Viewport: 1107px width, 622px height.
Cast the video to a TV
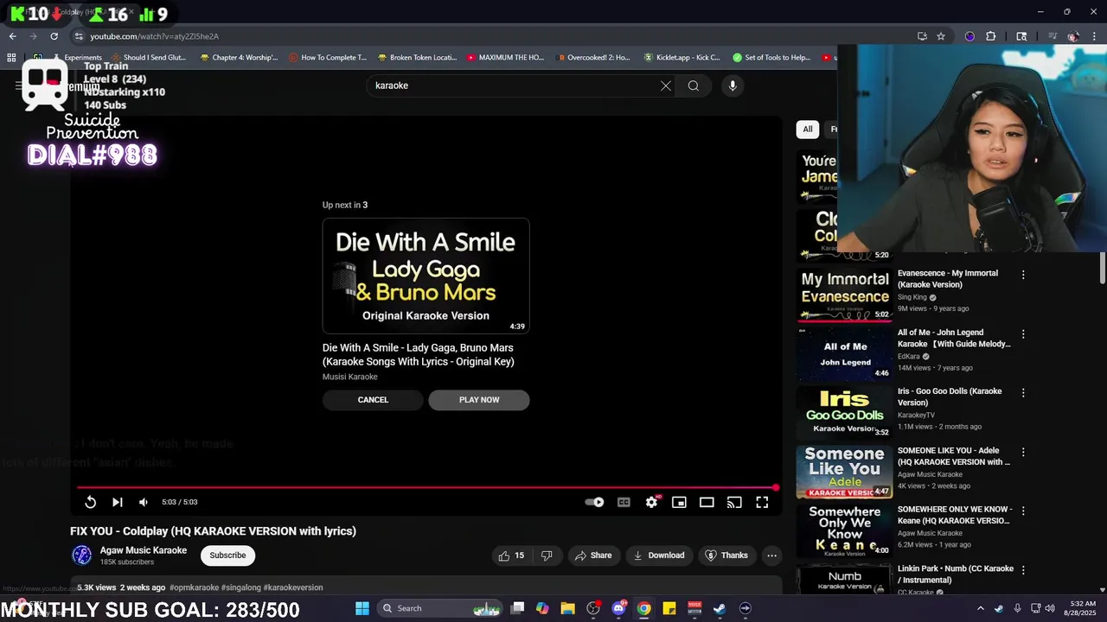[x=734, y=502]
